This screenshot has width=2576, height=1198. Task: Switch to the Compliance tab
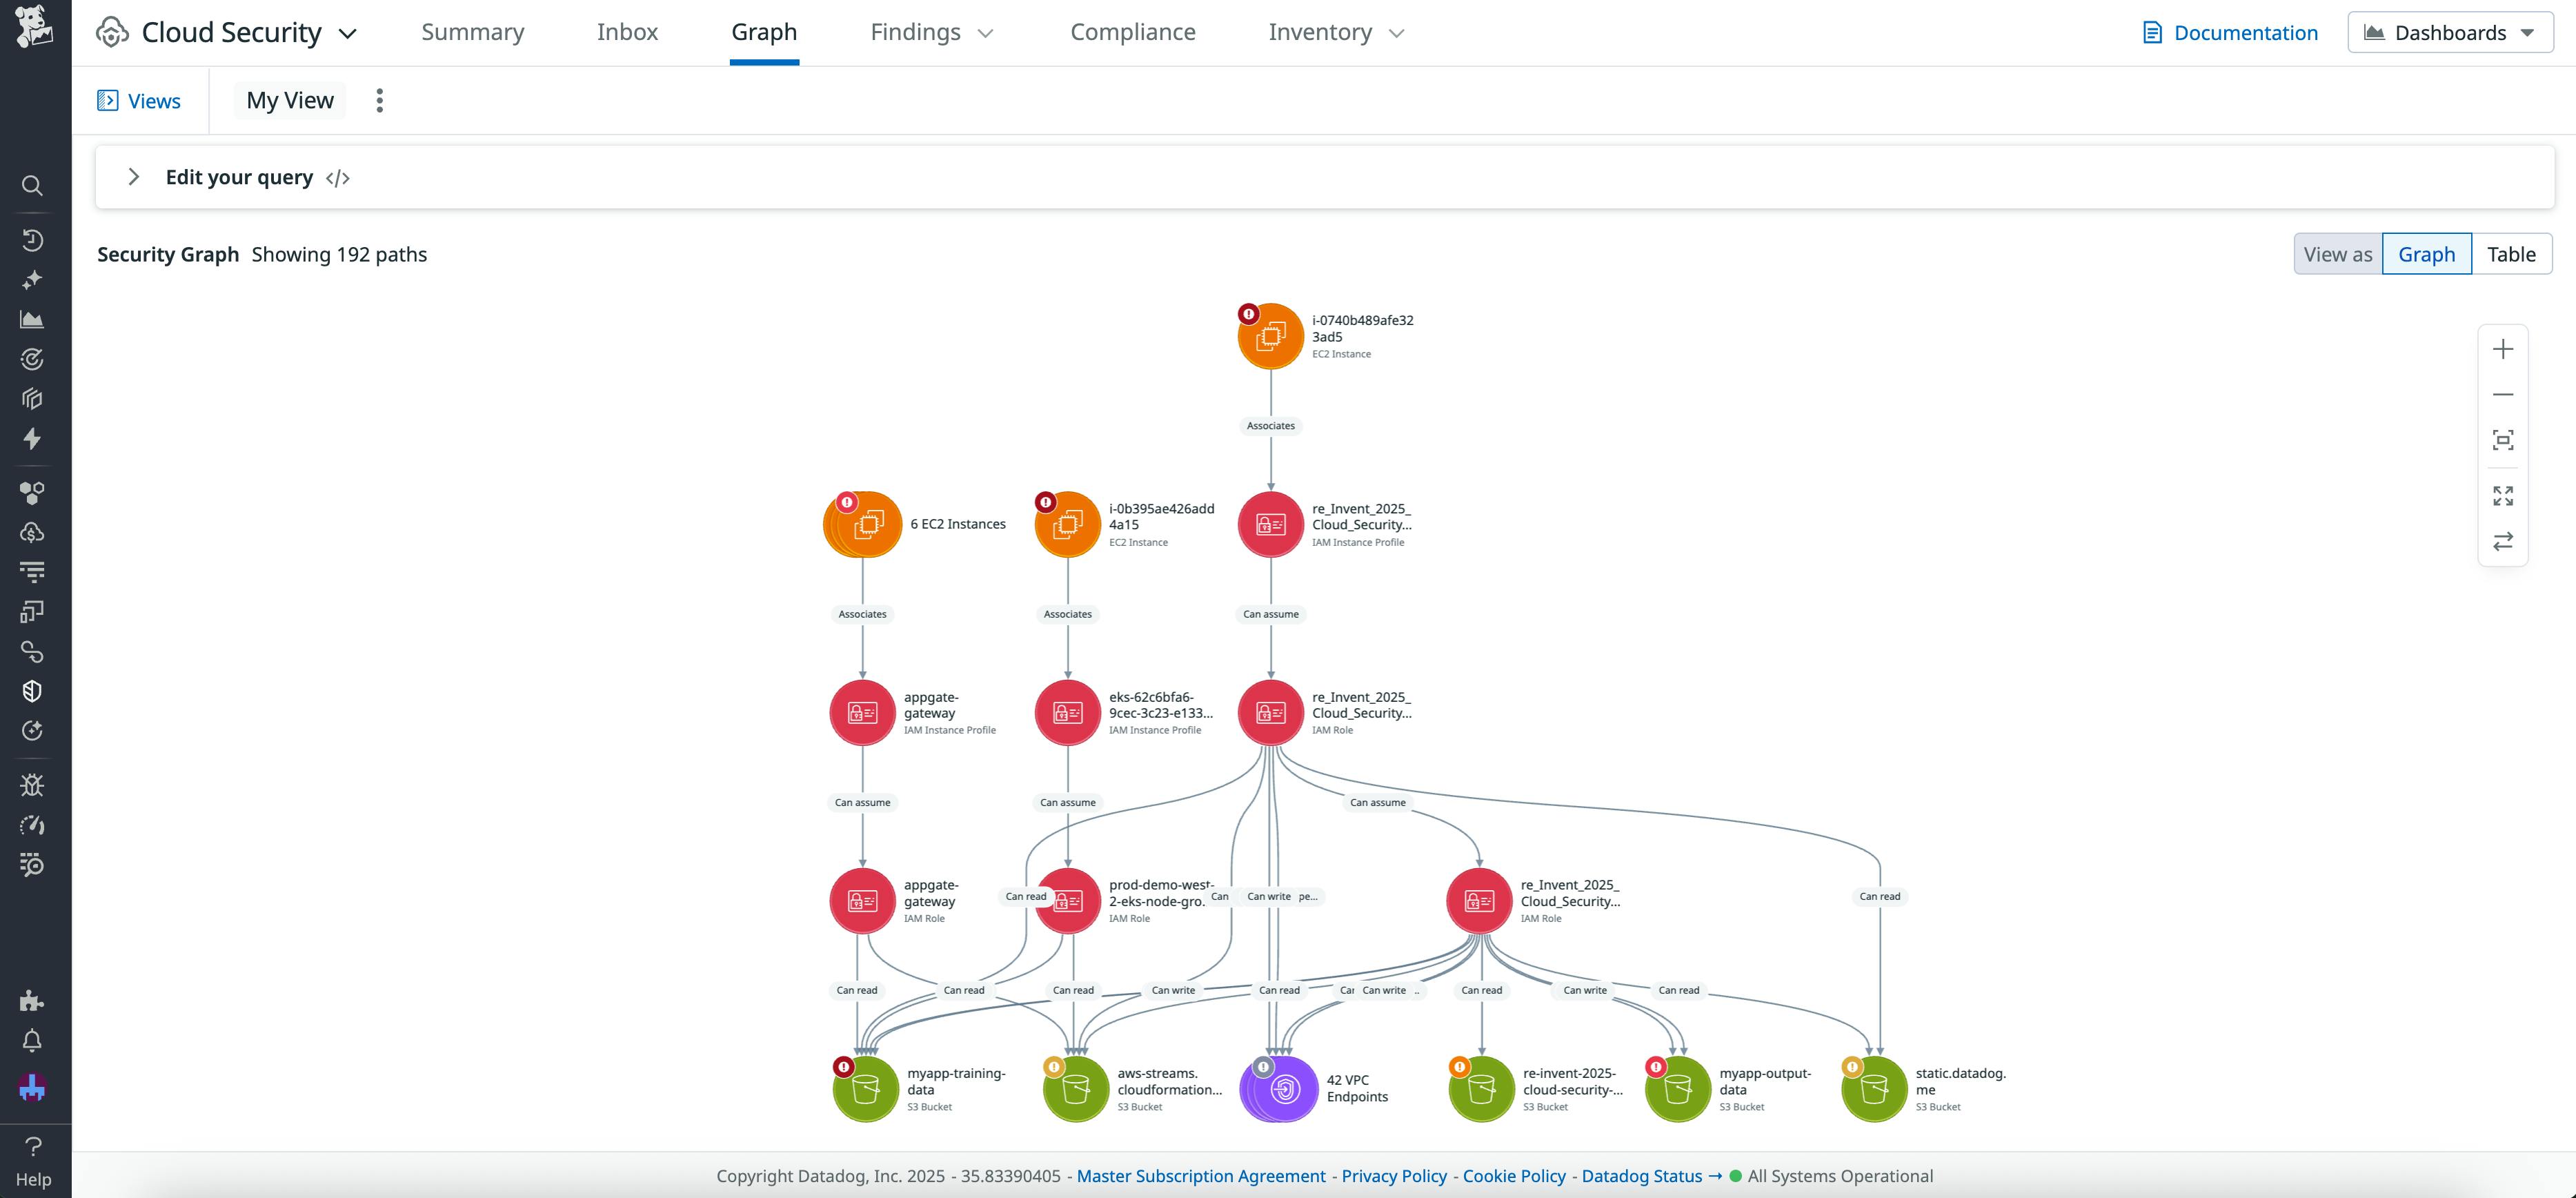1133,31
